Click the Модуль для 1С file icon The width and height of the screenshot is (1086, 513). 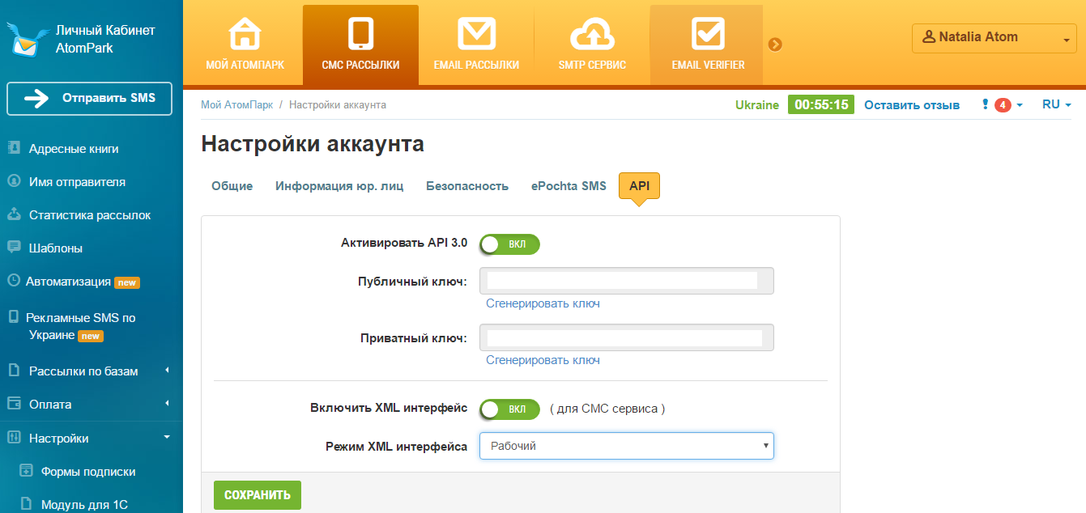26,504
